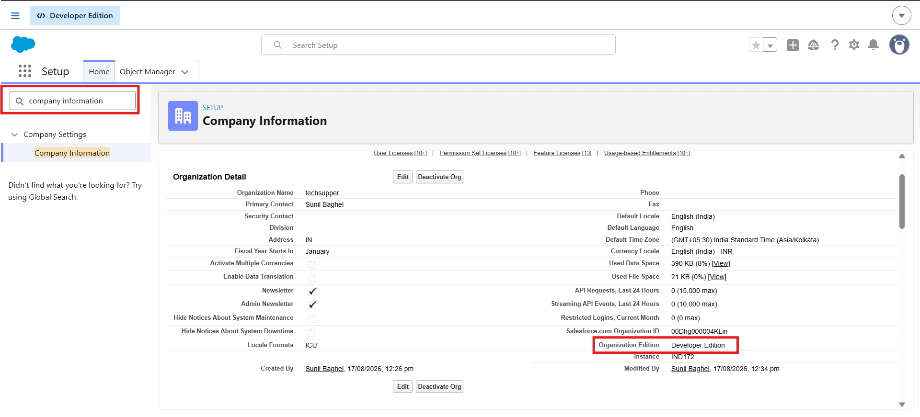Click the Default Locale value English (India)

pos(693,217)
